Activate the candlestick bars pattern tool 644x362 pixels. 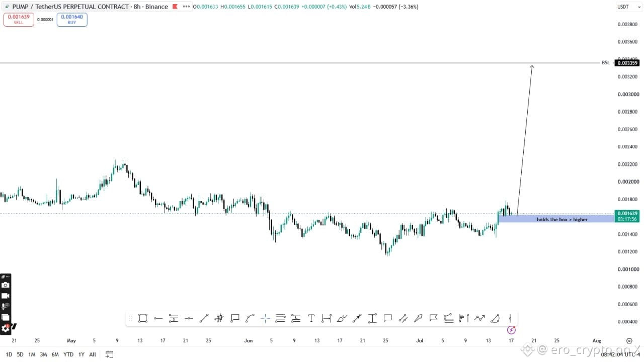click(x=219, y=318)
